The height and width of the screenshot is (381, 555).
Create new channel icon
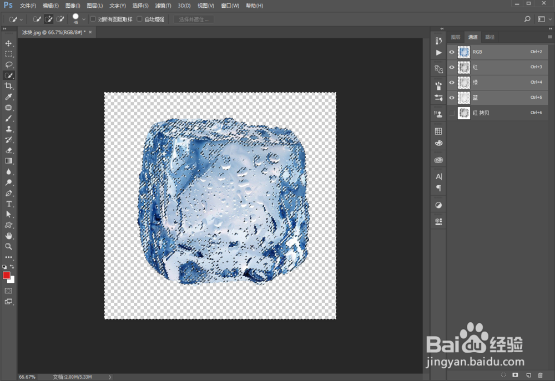(528, 375)
